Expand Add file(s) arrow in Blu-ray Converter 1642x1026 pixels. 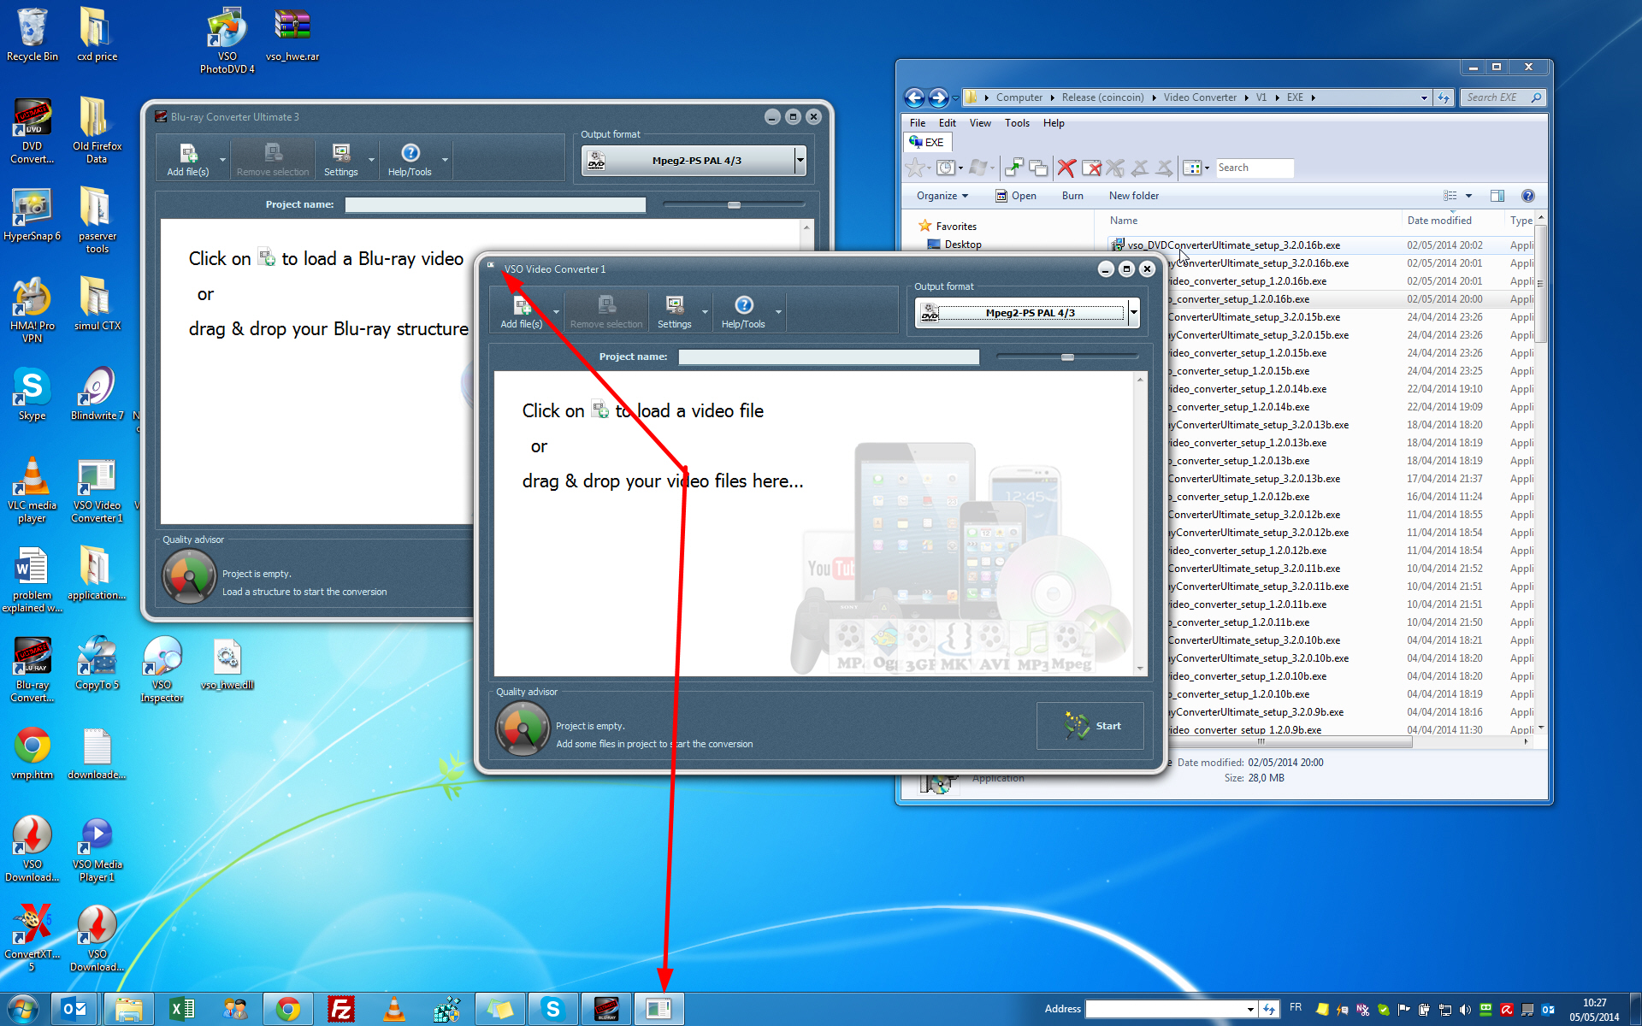click(222, 160)
